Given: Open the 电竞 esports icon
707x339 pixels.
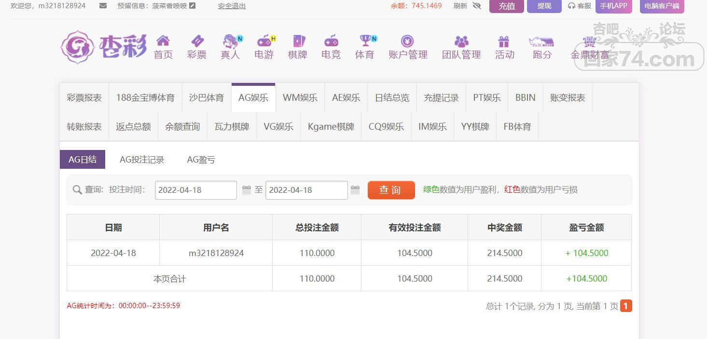Looking at the screenshot, I should [x=331, y=41].
